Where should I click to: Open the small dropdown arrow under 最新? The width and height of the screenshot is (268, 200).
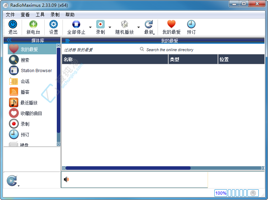coord(154,34)
